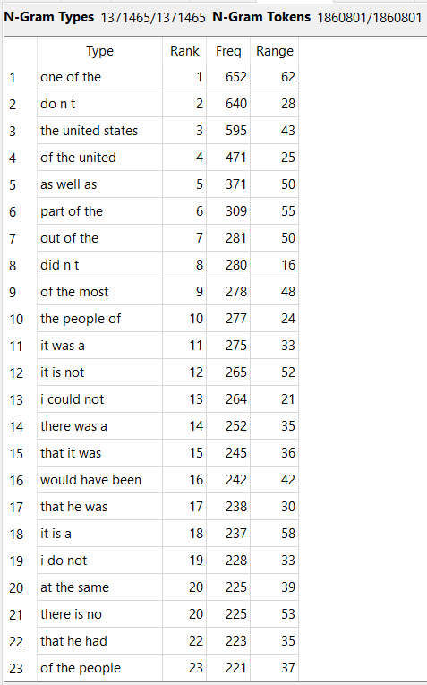The image size is (427, 685).
Task: Click 'part of the' entry
Action: click(72, 211)
